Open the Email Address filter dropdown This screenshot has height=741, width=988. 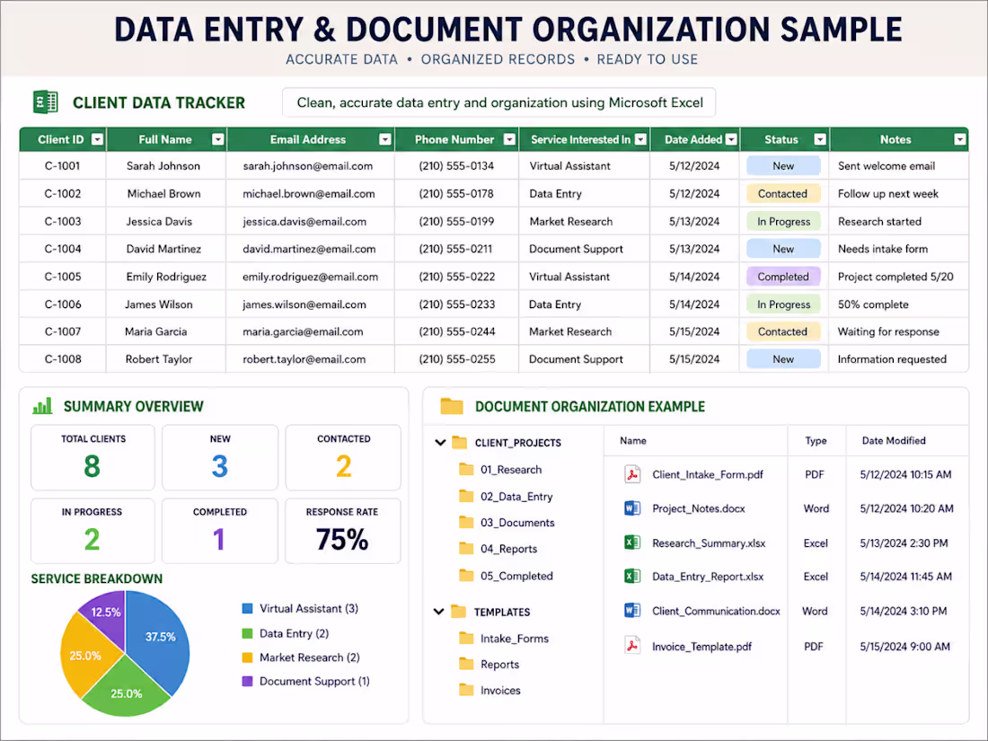(385, 139)
